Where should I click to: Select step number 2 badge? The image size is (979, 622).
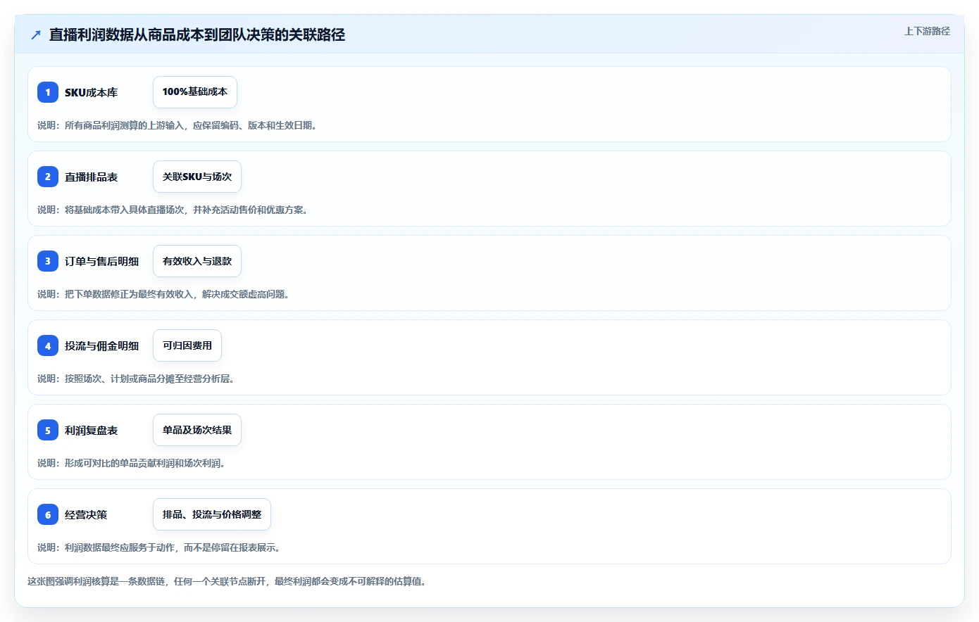48,177
